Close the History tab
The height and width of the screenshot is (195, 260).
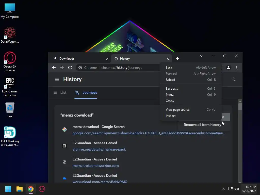(168, 59)
